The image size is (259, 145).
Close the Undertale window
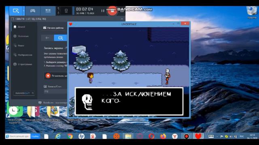click(x=185, y=24)
